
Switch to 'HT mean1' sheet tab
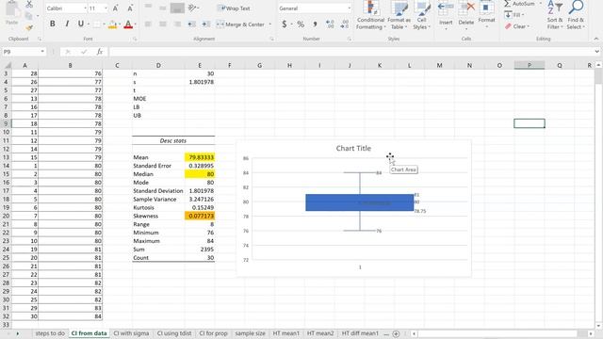click(285, 333)
